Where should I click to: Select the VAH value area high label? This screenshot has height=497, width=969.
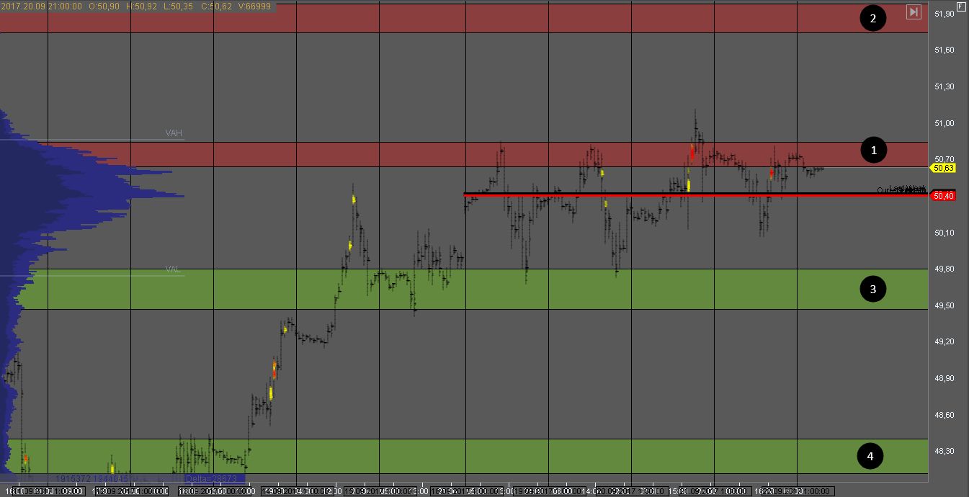[x=174, y=133]
